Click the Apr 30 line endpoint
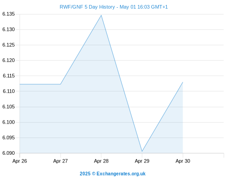 183,82
